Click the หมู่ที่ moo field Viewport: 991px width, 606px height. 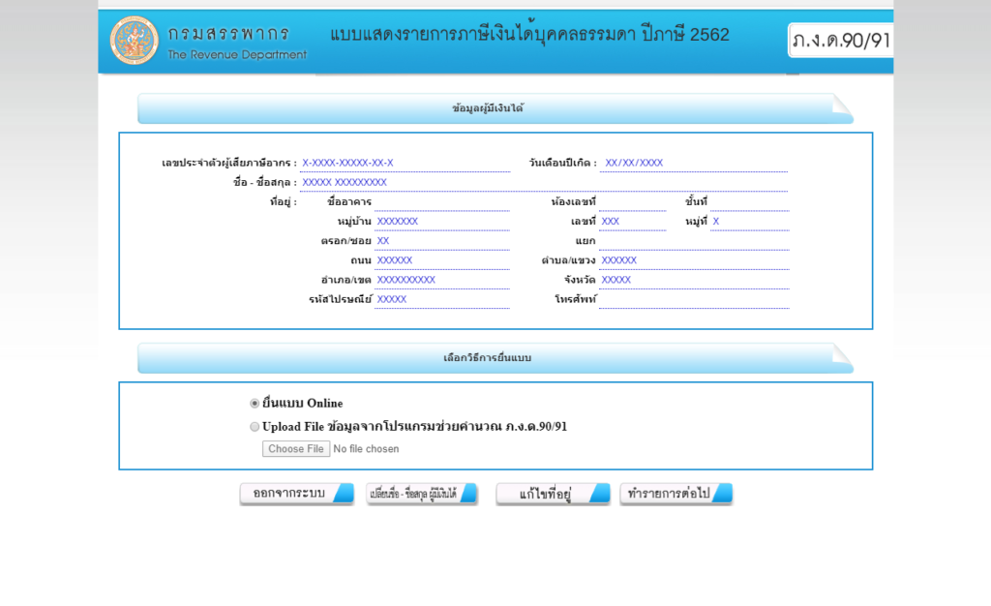click(750, 222)
